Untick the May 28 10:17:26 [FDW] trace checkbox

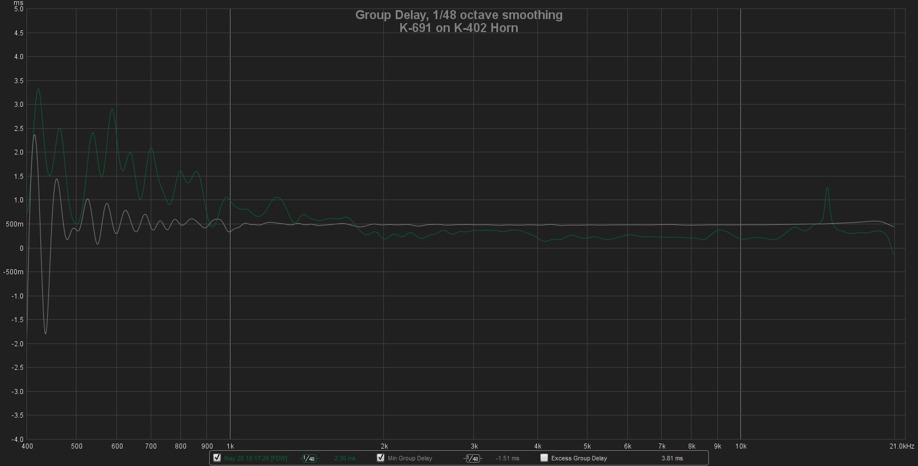217,458
